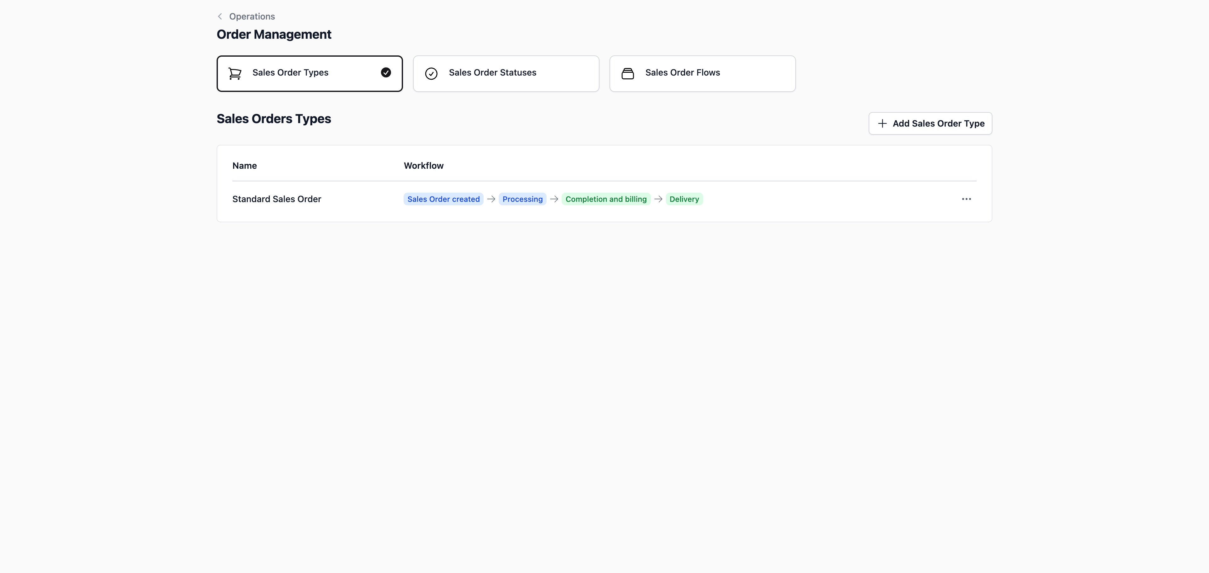Click arrow before Delivery badge
Image resolution: width=1209 pixels, height=573 pixels.
[658, 199]
